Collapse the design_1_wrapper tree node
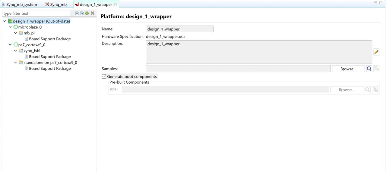This screenshot has width=386, height=173. (5, 21)
